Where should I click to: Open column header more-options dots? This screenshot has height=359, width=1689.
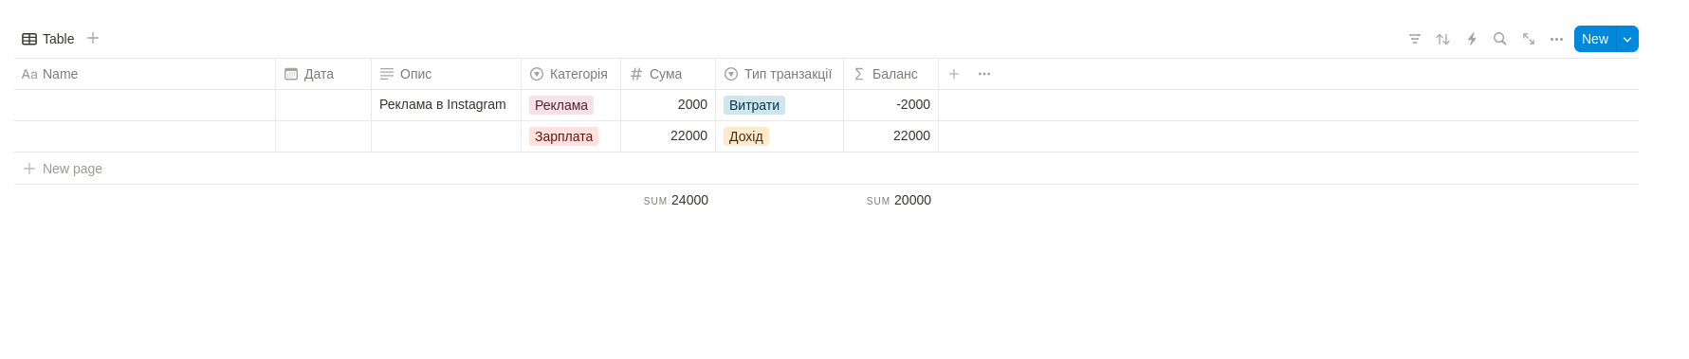click(984, 74)
